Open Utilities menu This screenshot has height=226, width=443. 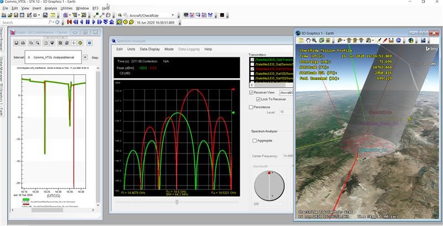click(x=66, y=8)
